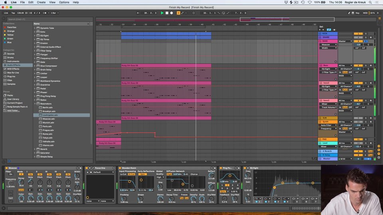Select the Favorites collection
Viewport: 383px width, 215px height.
12,27
